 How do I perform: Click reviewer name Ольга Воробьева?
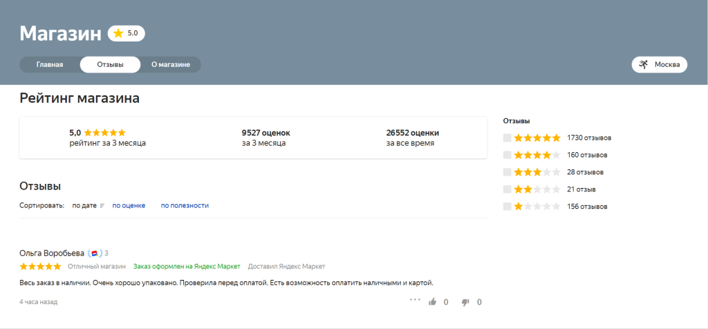(x=52, y=253)
